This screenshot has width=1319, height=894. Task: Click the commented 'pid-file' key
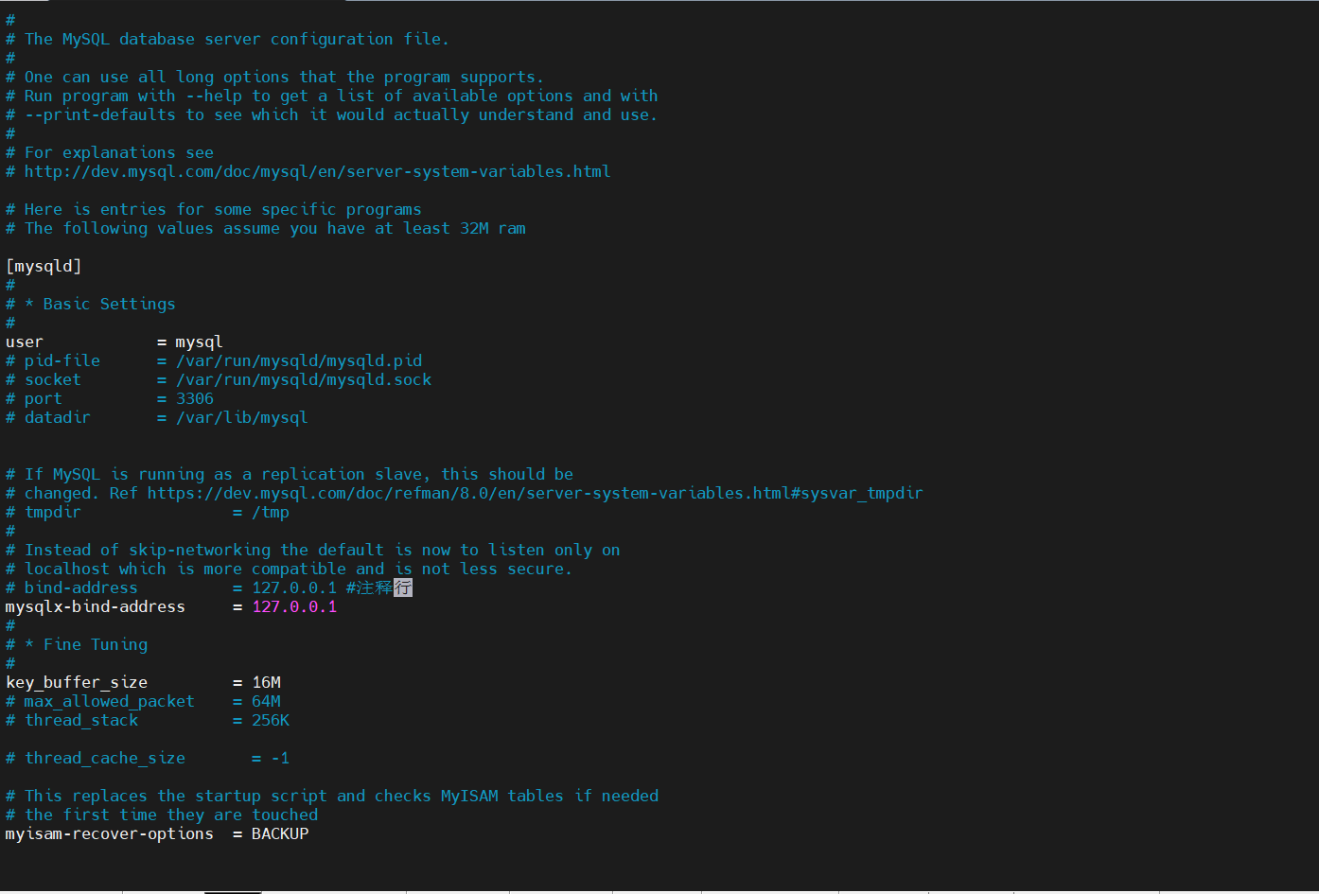click(x=62, y=360)
